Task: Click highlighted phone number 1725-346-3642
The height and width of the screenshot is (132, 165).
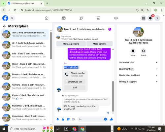Action: (x=71, y=67)
